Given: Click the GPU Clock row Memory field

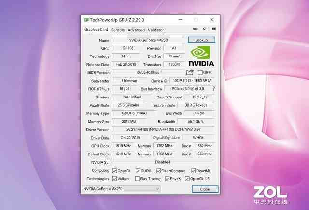Looking at the screenshot, I should click(164, 146).
